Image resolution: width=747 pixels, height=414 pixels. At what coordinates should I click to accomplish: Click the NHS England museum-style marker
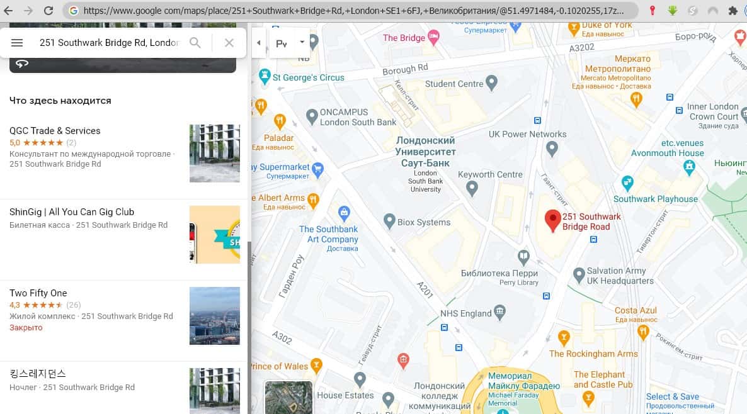pos(500,311)
